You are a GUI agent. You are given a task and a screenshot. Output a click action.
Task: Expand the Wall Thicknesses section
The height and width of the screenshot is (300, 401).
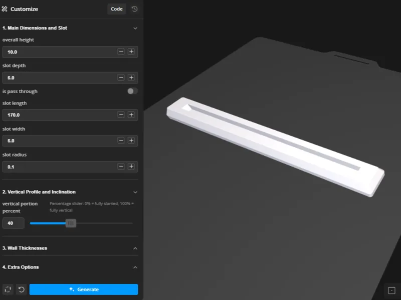pos(135,248)
